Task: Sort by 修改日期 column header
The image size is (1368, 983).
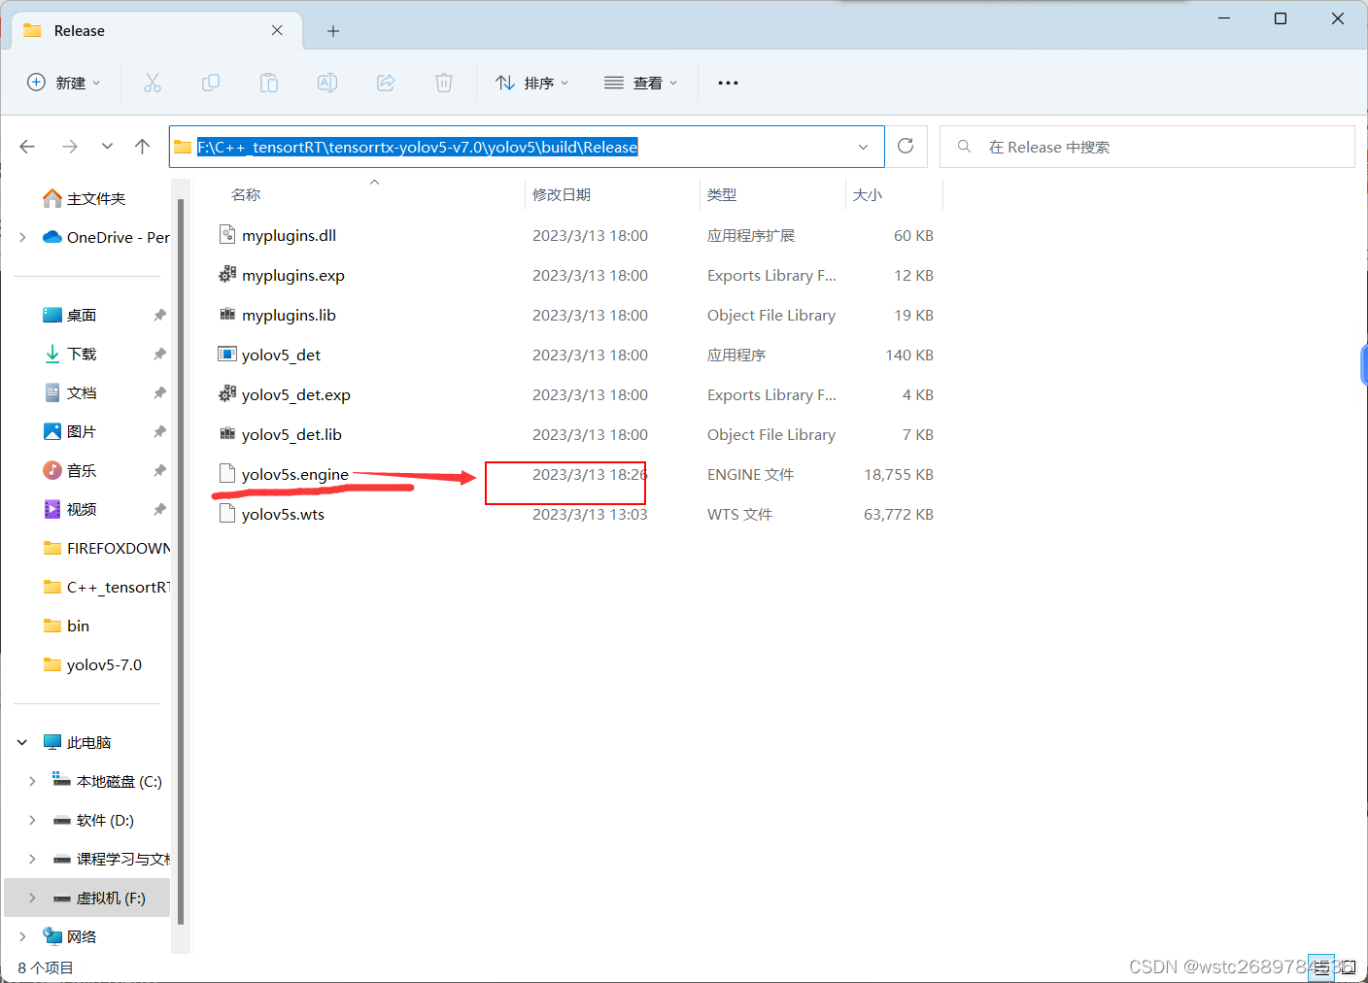Action: point(562,194)
